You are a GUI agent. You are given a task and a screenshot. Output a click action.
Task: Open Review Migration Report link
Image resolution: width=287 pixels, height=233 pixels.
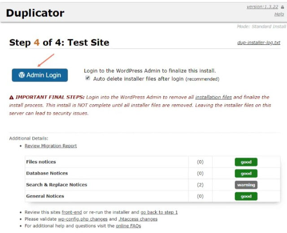[x=51, y=146]
